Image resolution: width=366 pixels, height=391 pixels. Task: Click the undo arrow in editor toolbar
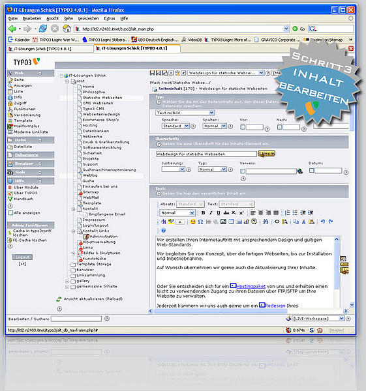tap(323, 222)
